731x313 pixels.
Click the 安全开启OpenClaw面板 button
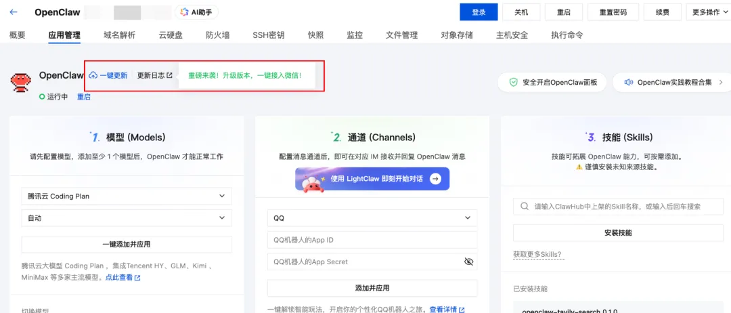(x=552, y=82)
